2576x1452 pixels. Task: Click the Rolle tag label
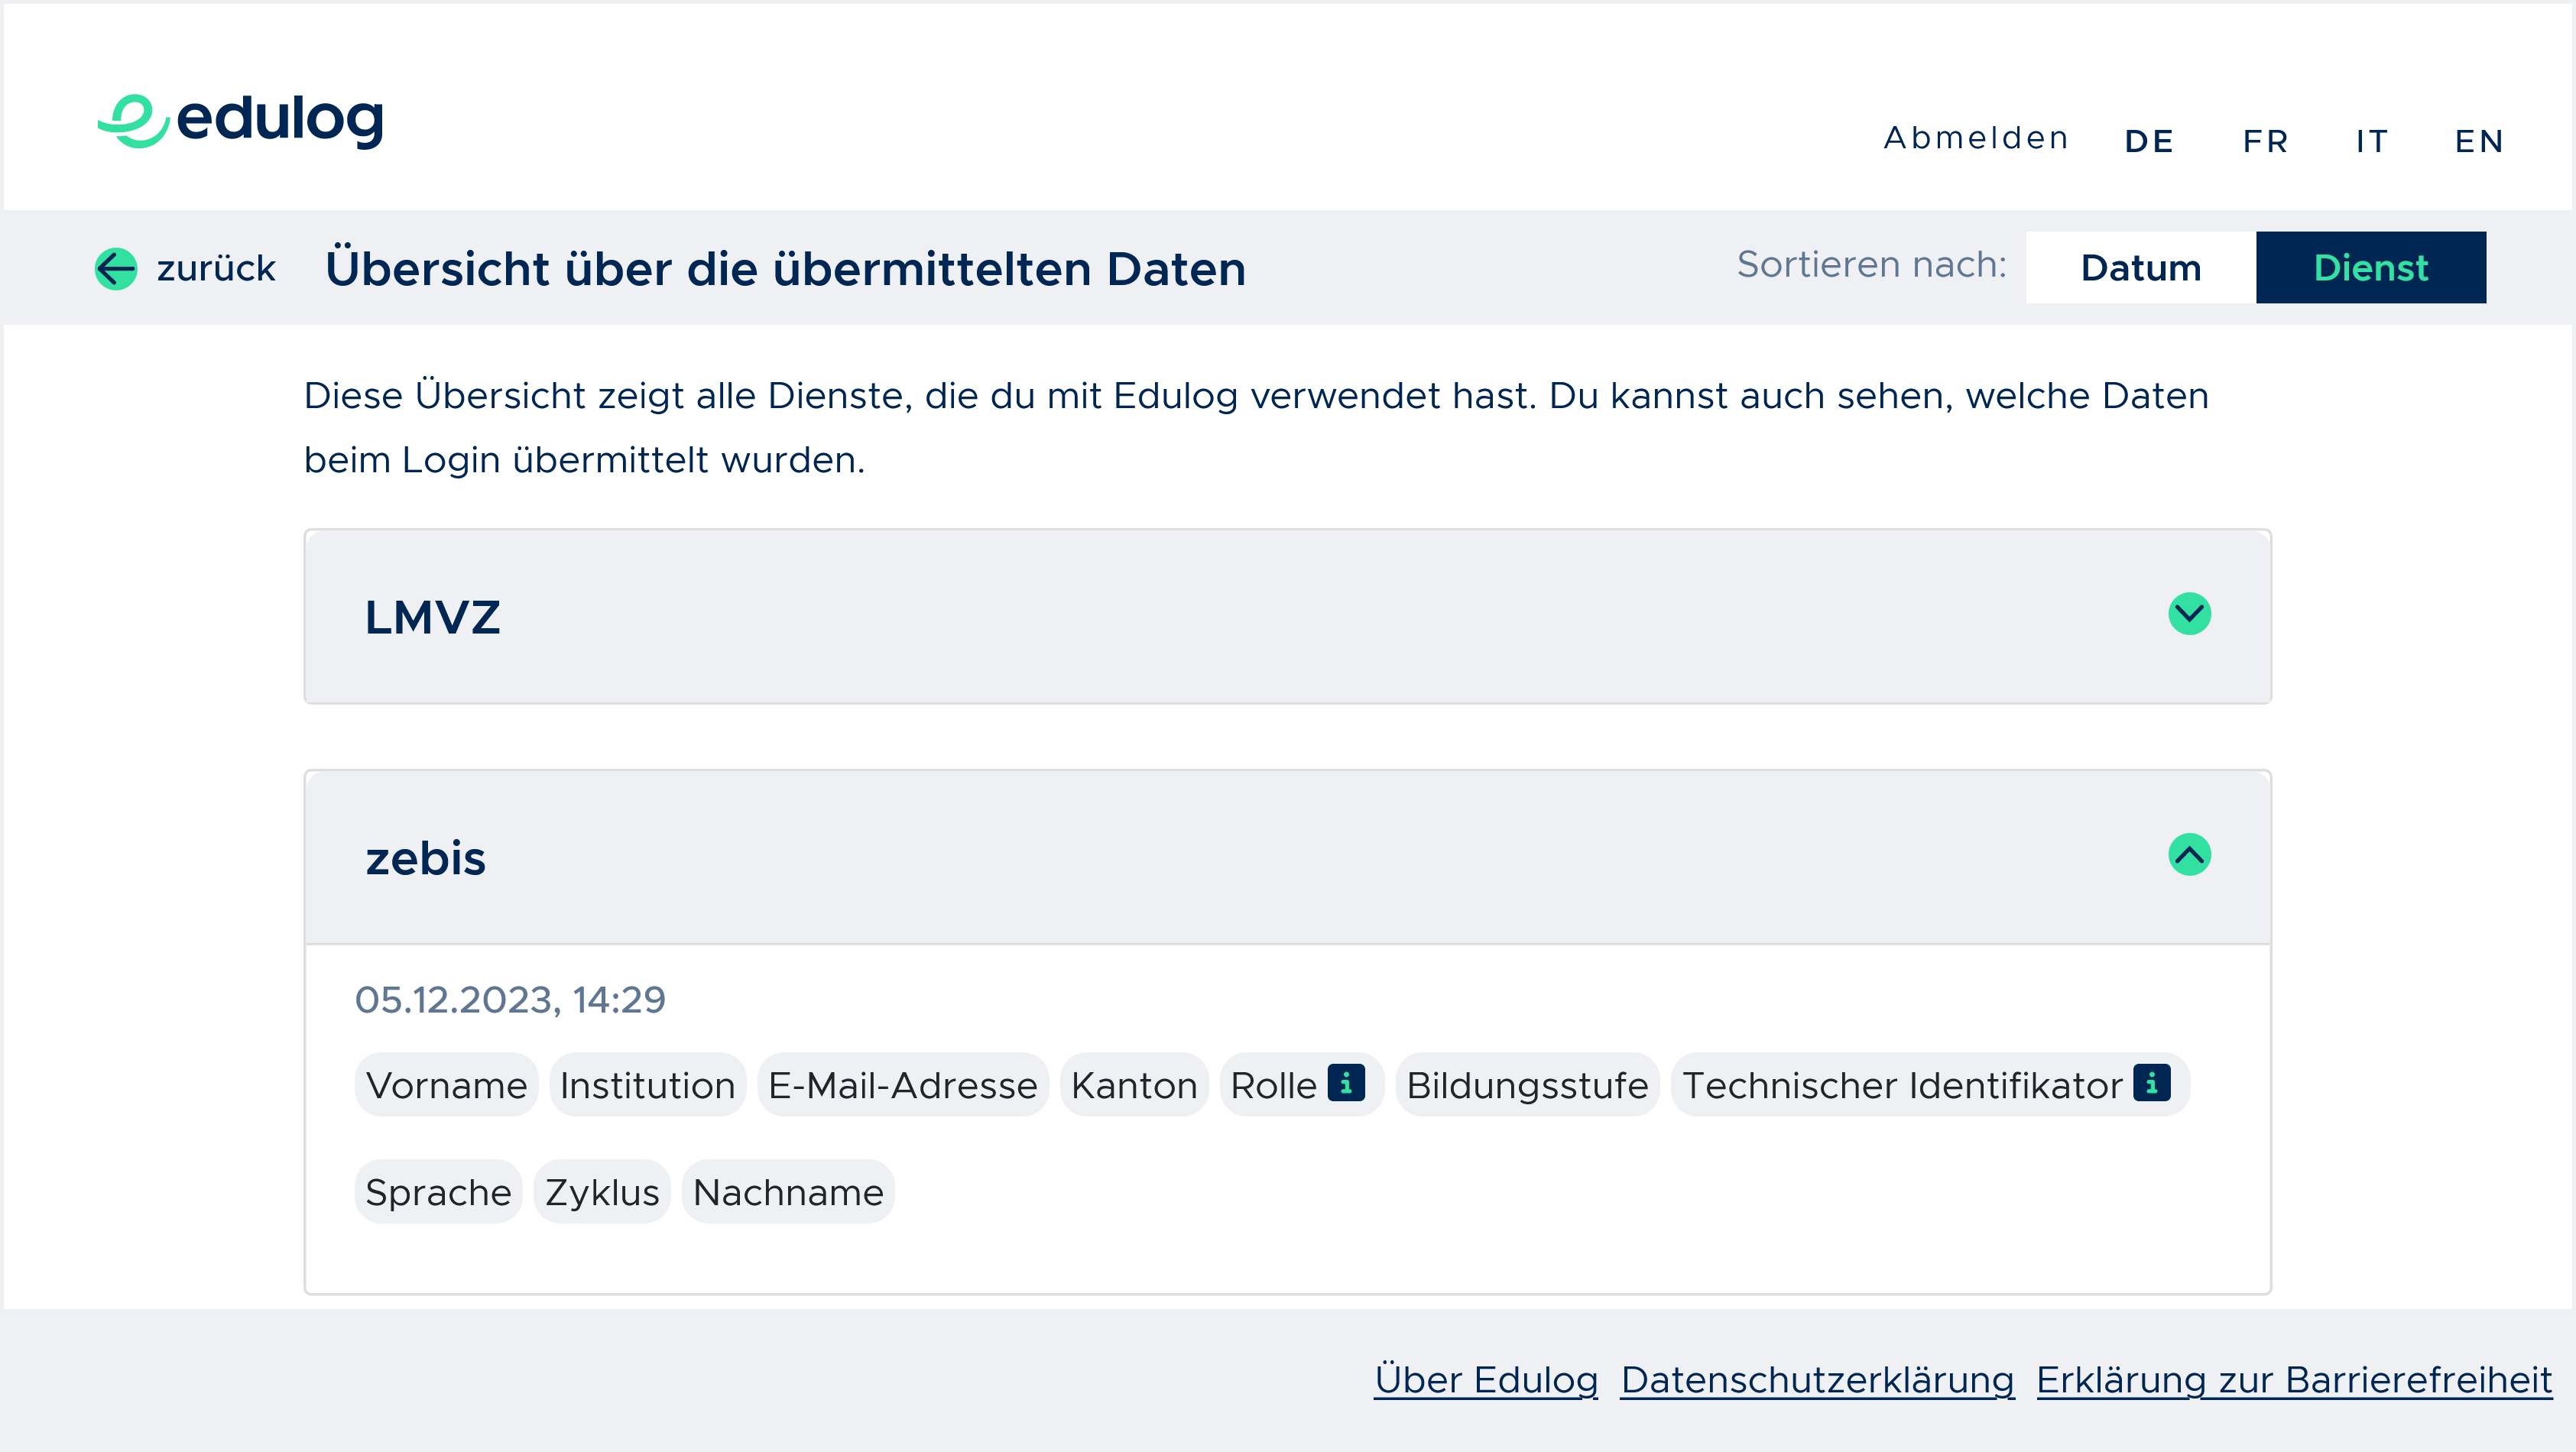(x=1273, y=1085)
